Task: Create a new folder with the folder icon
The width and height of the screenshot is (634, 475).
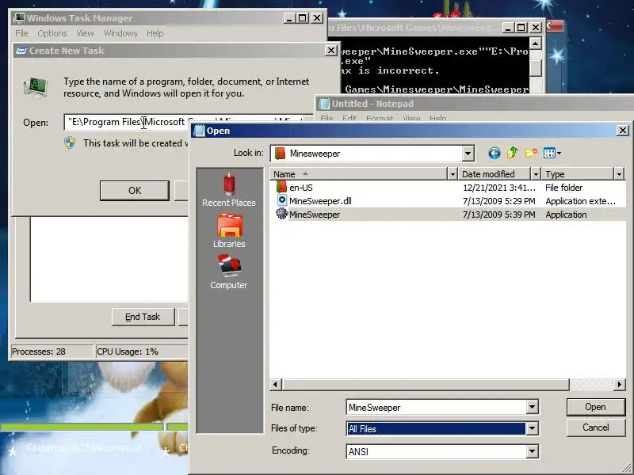Action: pyautogui.click(x=530, y=153)
